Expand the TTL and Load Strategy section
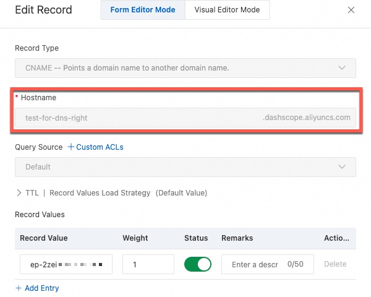The width and height of the screenshot is (371, 297). pyautogui.click(x=19, y=193)
